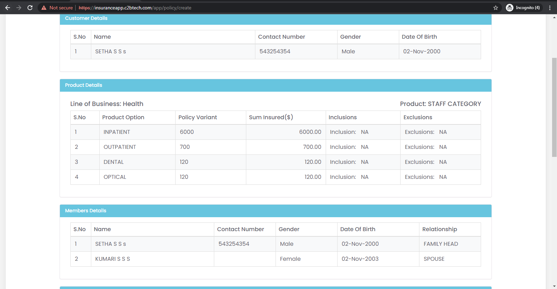Click the 'INPATIENT' product option
Screen dimensions: 557x289
[117, 132]
